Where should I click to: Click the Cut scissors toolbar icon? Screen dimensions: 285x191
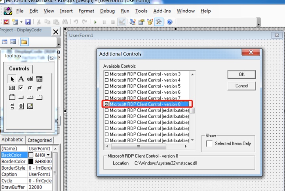coord(38,22)
